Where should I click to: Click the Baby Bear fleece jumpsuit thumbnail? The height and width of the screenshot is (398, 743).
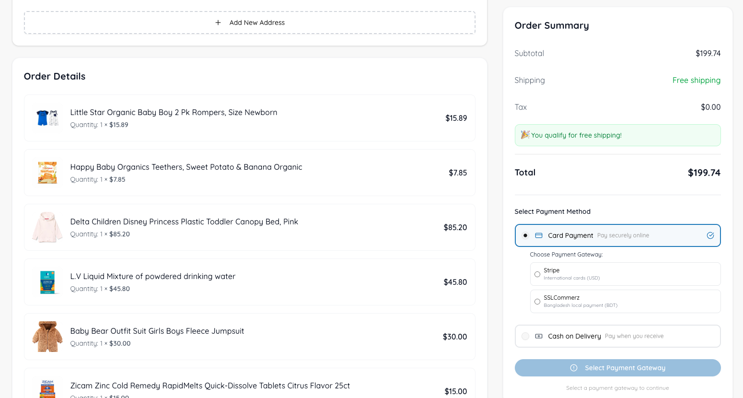tap(47, 336)
